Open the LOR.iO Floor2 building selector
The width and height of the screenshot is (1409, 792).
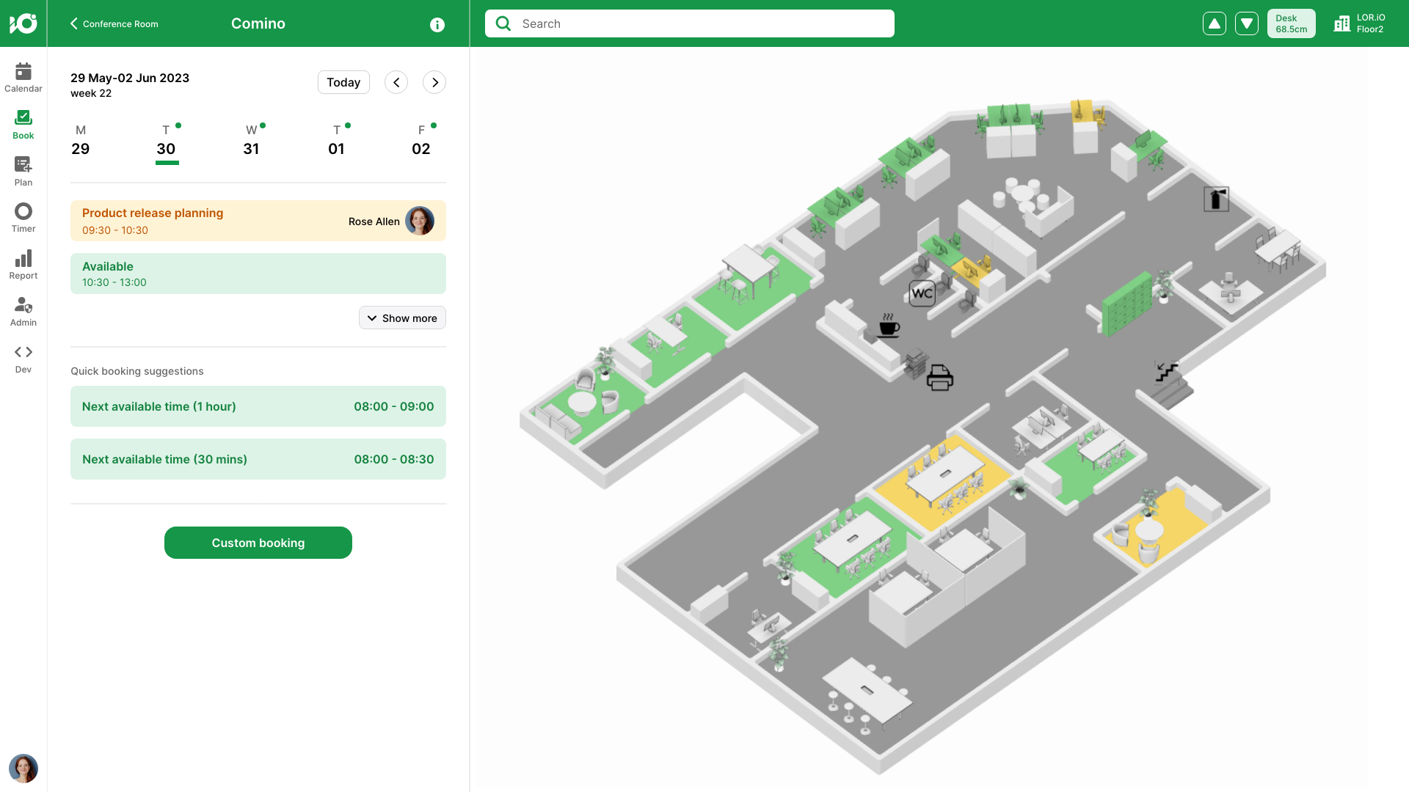coord(1360,23)
